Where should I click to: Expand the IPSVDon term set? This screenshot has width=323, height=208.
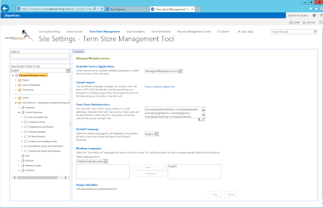coord(19,161)
